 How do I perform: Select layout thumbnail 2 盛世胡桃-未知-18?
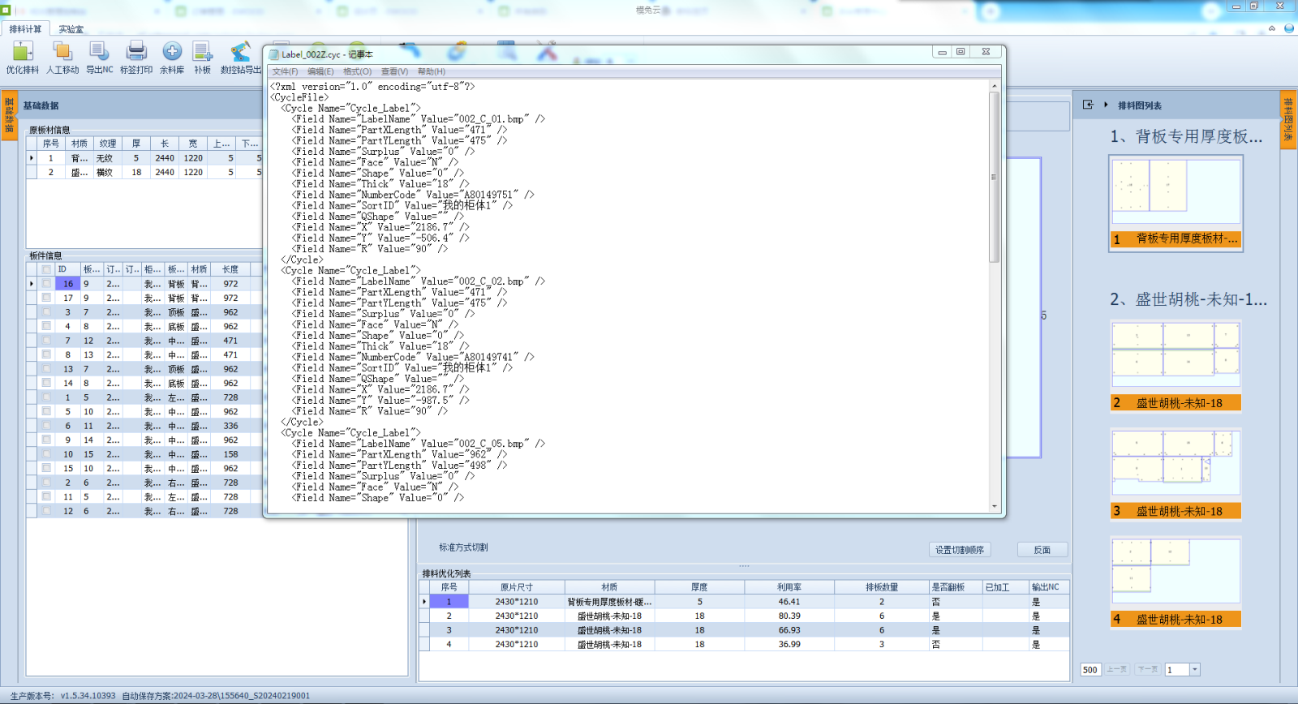click(x=1176, y=365)
